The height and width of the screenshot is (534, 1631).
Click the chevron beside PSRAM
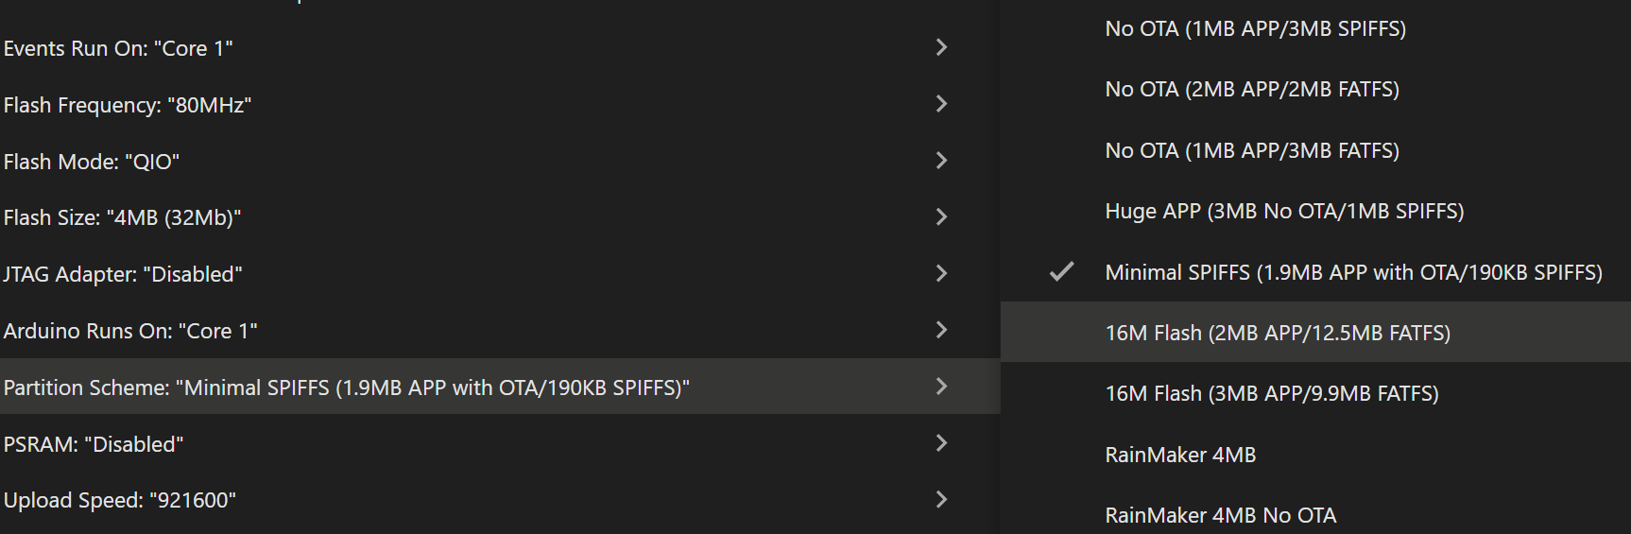[941, 443]
